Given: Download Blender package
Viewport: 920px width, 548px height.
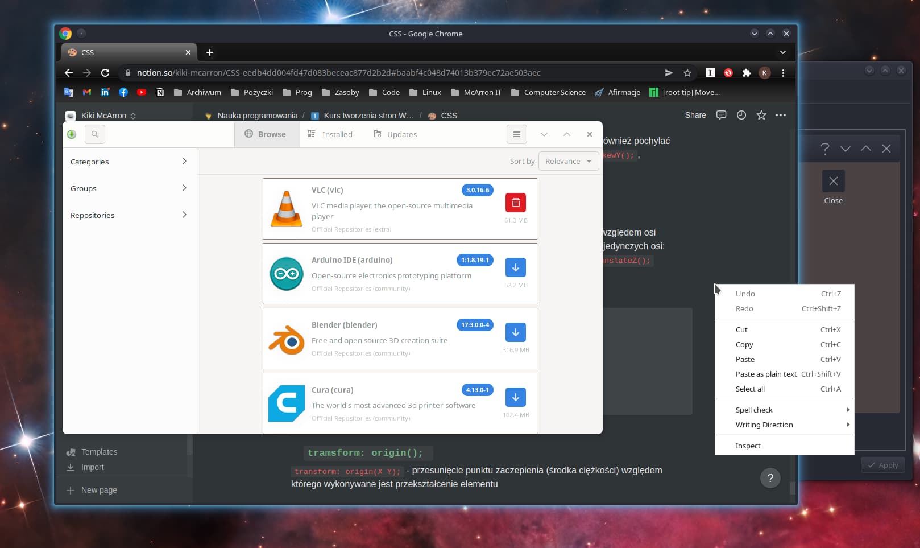Looking at the screenshot, I should (x=516, y=332).
